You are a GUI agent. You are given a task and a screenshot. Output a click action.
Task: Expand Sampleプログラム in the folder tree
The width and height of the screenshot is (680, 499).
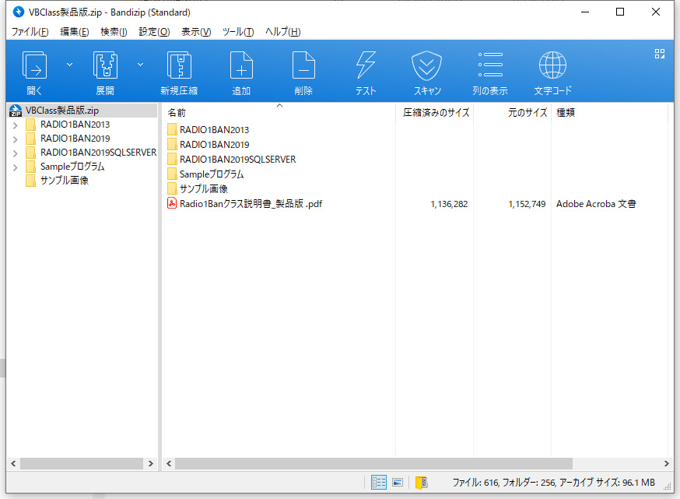coord(16,167)
